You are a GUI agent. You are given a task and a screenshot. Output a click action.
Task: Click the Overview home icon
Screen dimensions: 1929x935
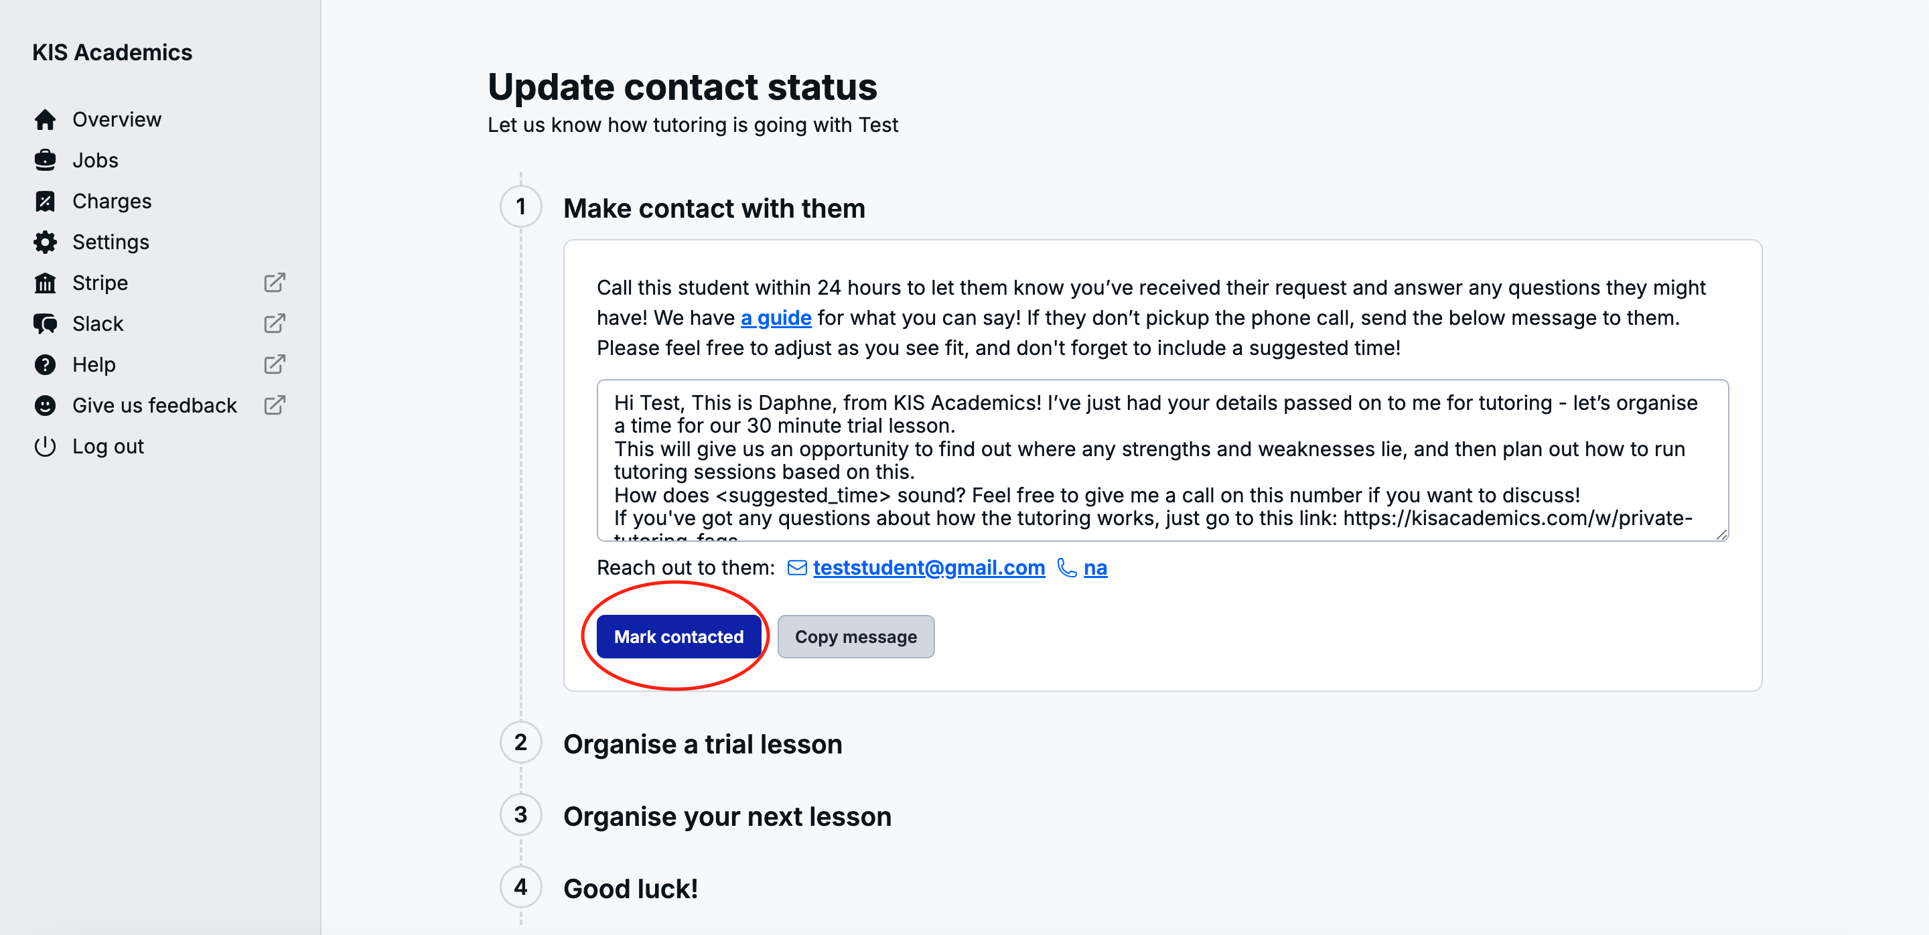coord(45,120)
